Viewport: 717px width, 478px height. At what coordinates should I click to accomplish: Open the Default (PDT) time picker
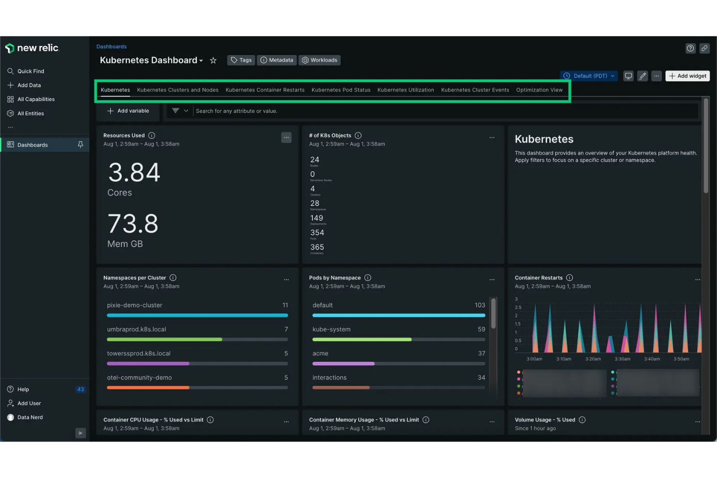point(589,76)
